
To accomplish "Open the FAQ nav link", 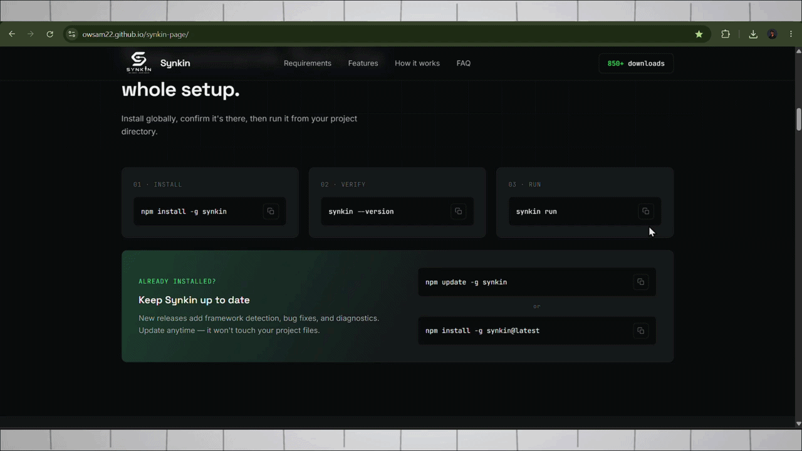I will pyautogui.click(x=464, y=63).
